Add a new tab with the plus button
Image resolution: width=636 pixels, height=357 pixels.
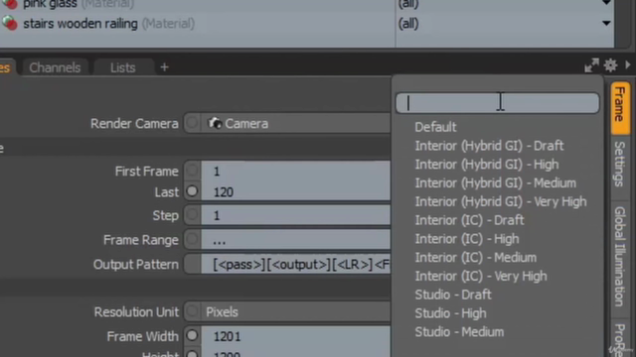tap(164, 67)
